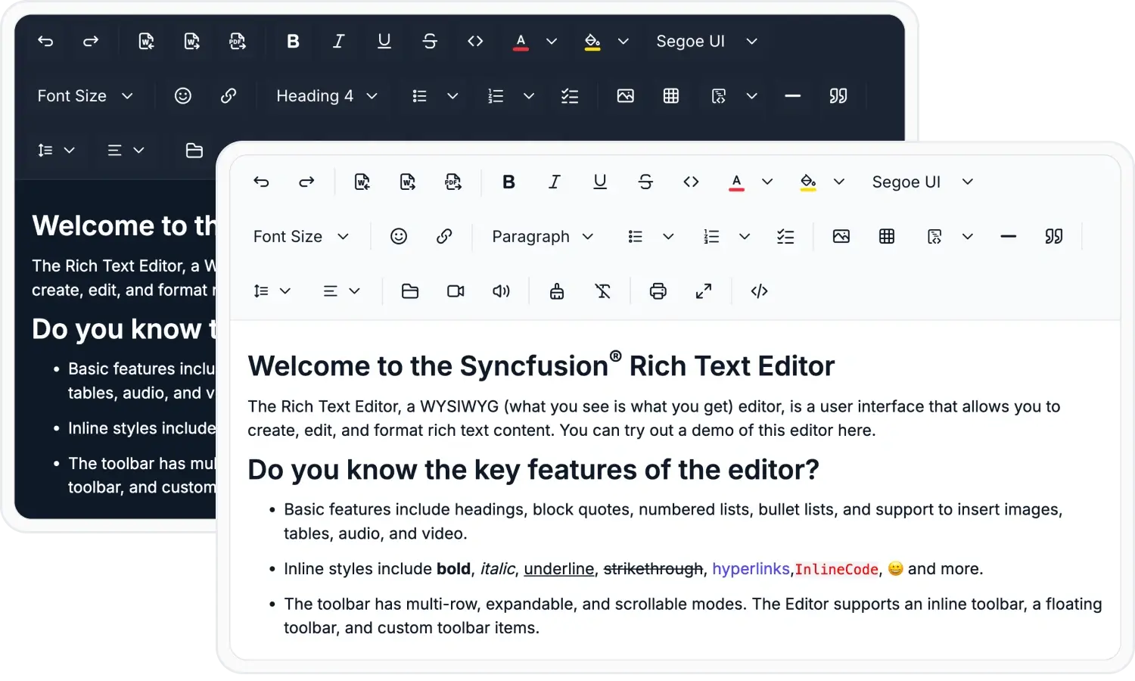Click Redo in the dark editor toolbar
This screenshot has width=1135, height=681.
(x=91, y=42)
